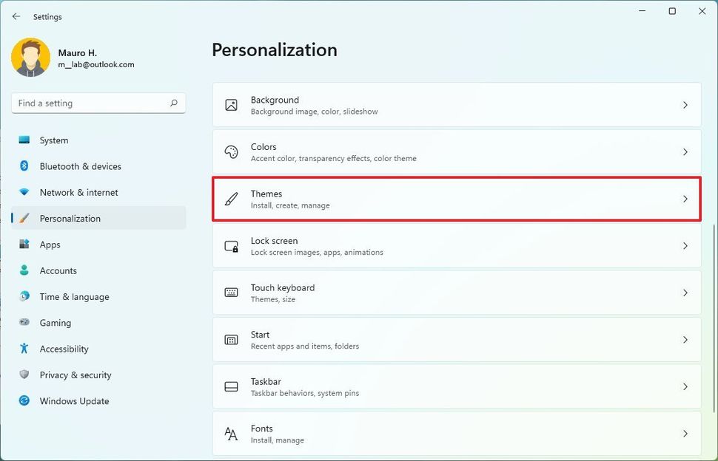
Task: Click the Windows Update icon
Action: click(24, 401)
